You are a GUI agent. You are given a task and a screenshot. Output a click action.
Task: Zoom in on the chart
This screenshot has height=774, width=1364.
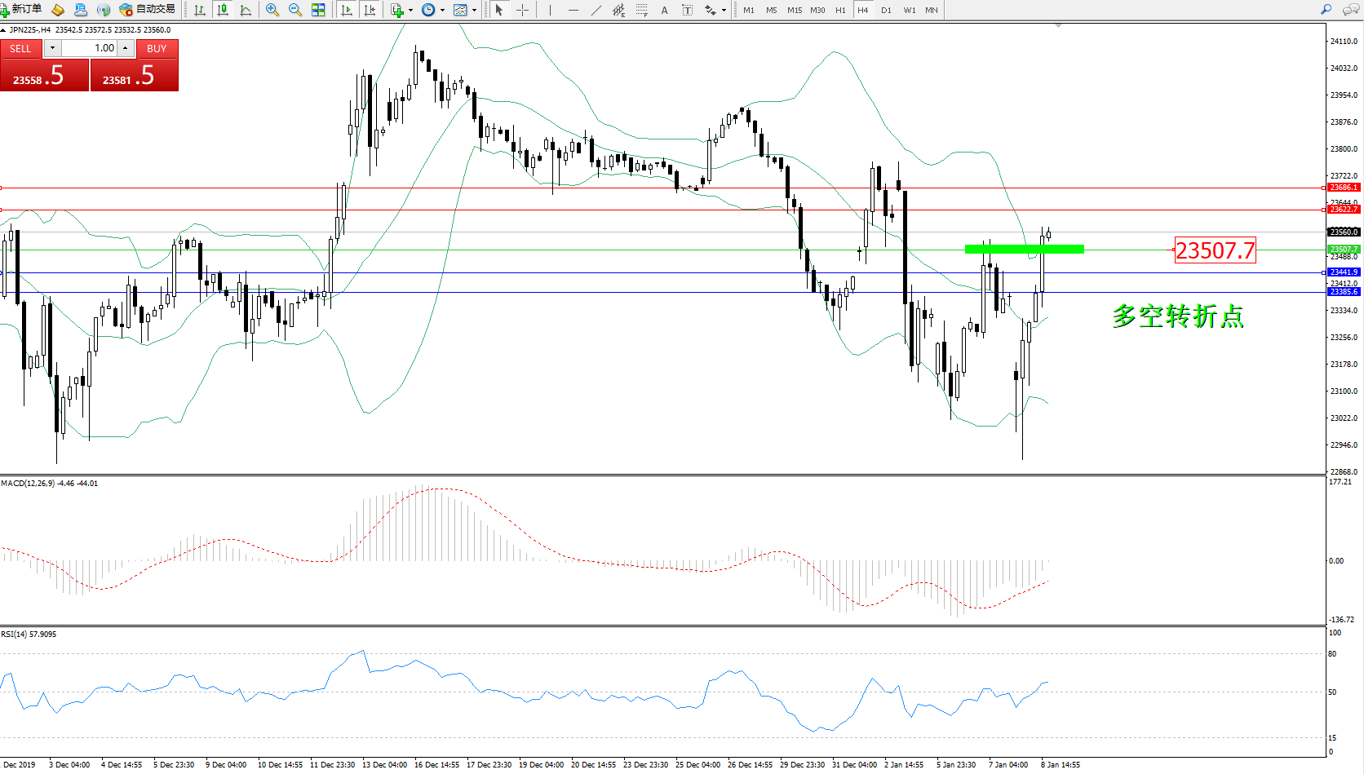pyautogui.click(x=272, y=10)
